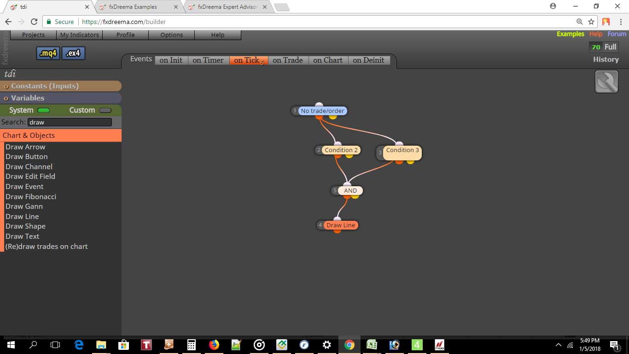Click orange output dot of Condition 2
The height and width of the screenshot is (354, 629).
tap(338, 155)
